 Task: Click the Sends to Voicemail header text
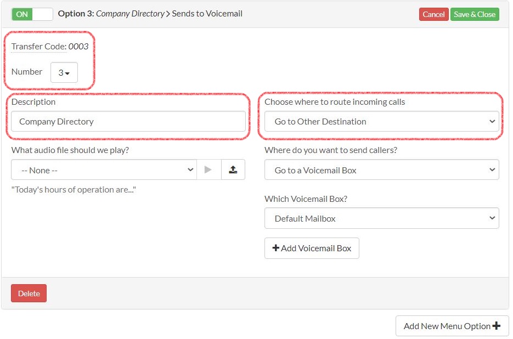(x=207, y=14)
